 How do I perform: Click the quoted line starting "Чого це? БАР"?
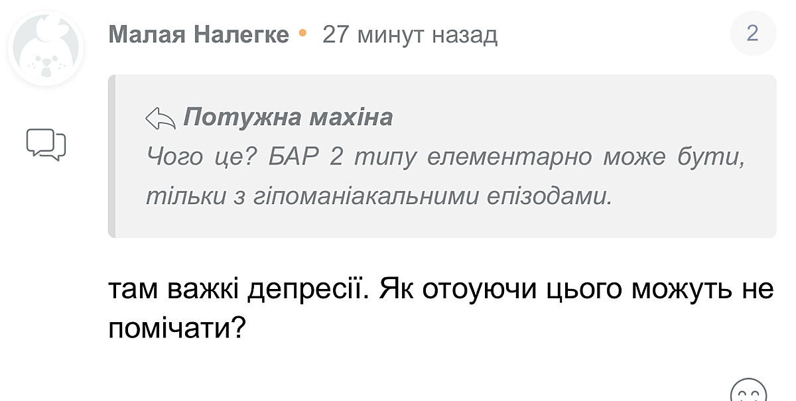[x=443, y=158]
